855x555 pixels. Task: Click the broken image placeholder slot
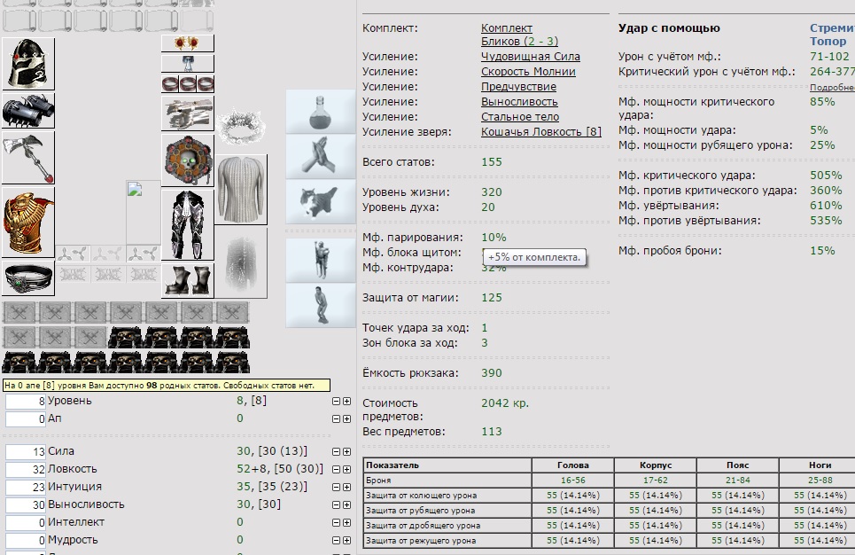pyautogui.click(x=144, y=213)
